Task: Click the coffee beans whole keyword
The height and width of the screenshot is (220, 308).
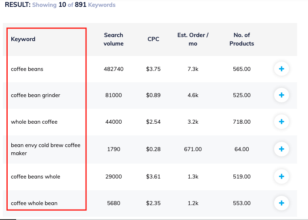Action: pos(36,176)
